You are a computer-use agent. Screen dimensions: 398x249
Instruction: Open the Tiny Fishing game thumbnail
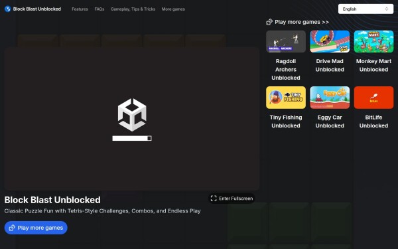click(286, 98)
